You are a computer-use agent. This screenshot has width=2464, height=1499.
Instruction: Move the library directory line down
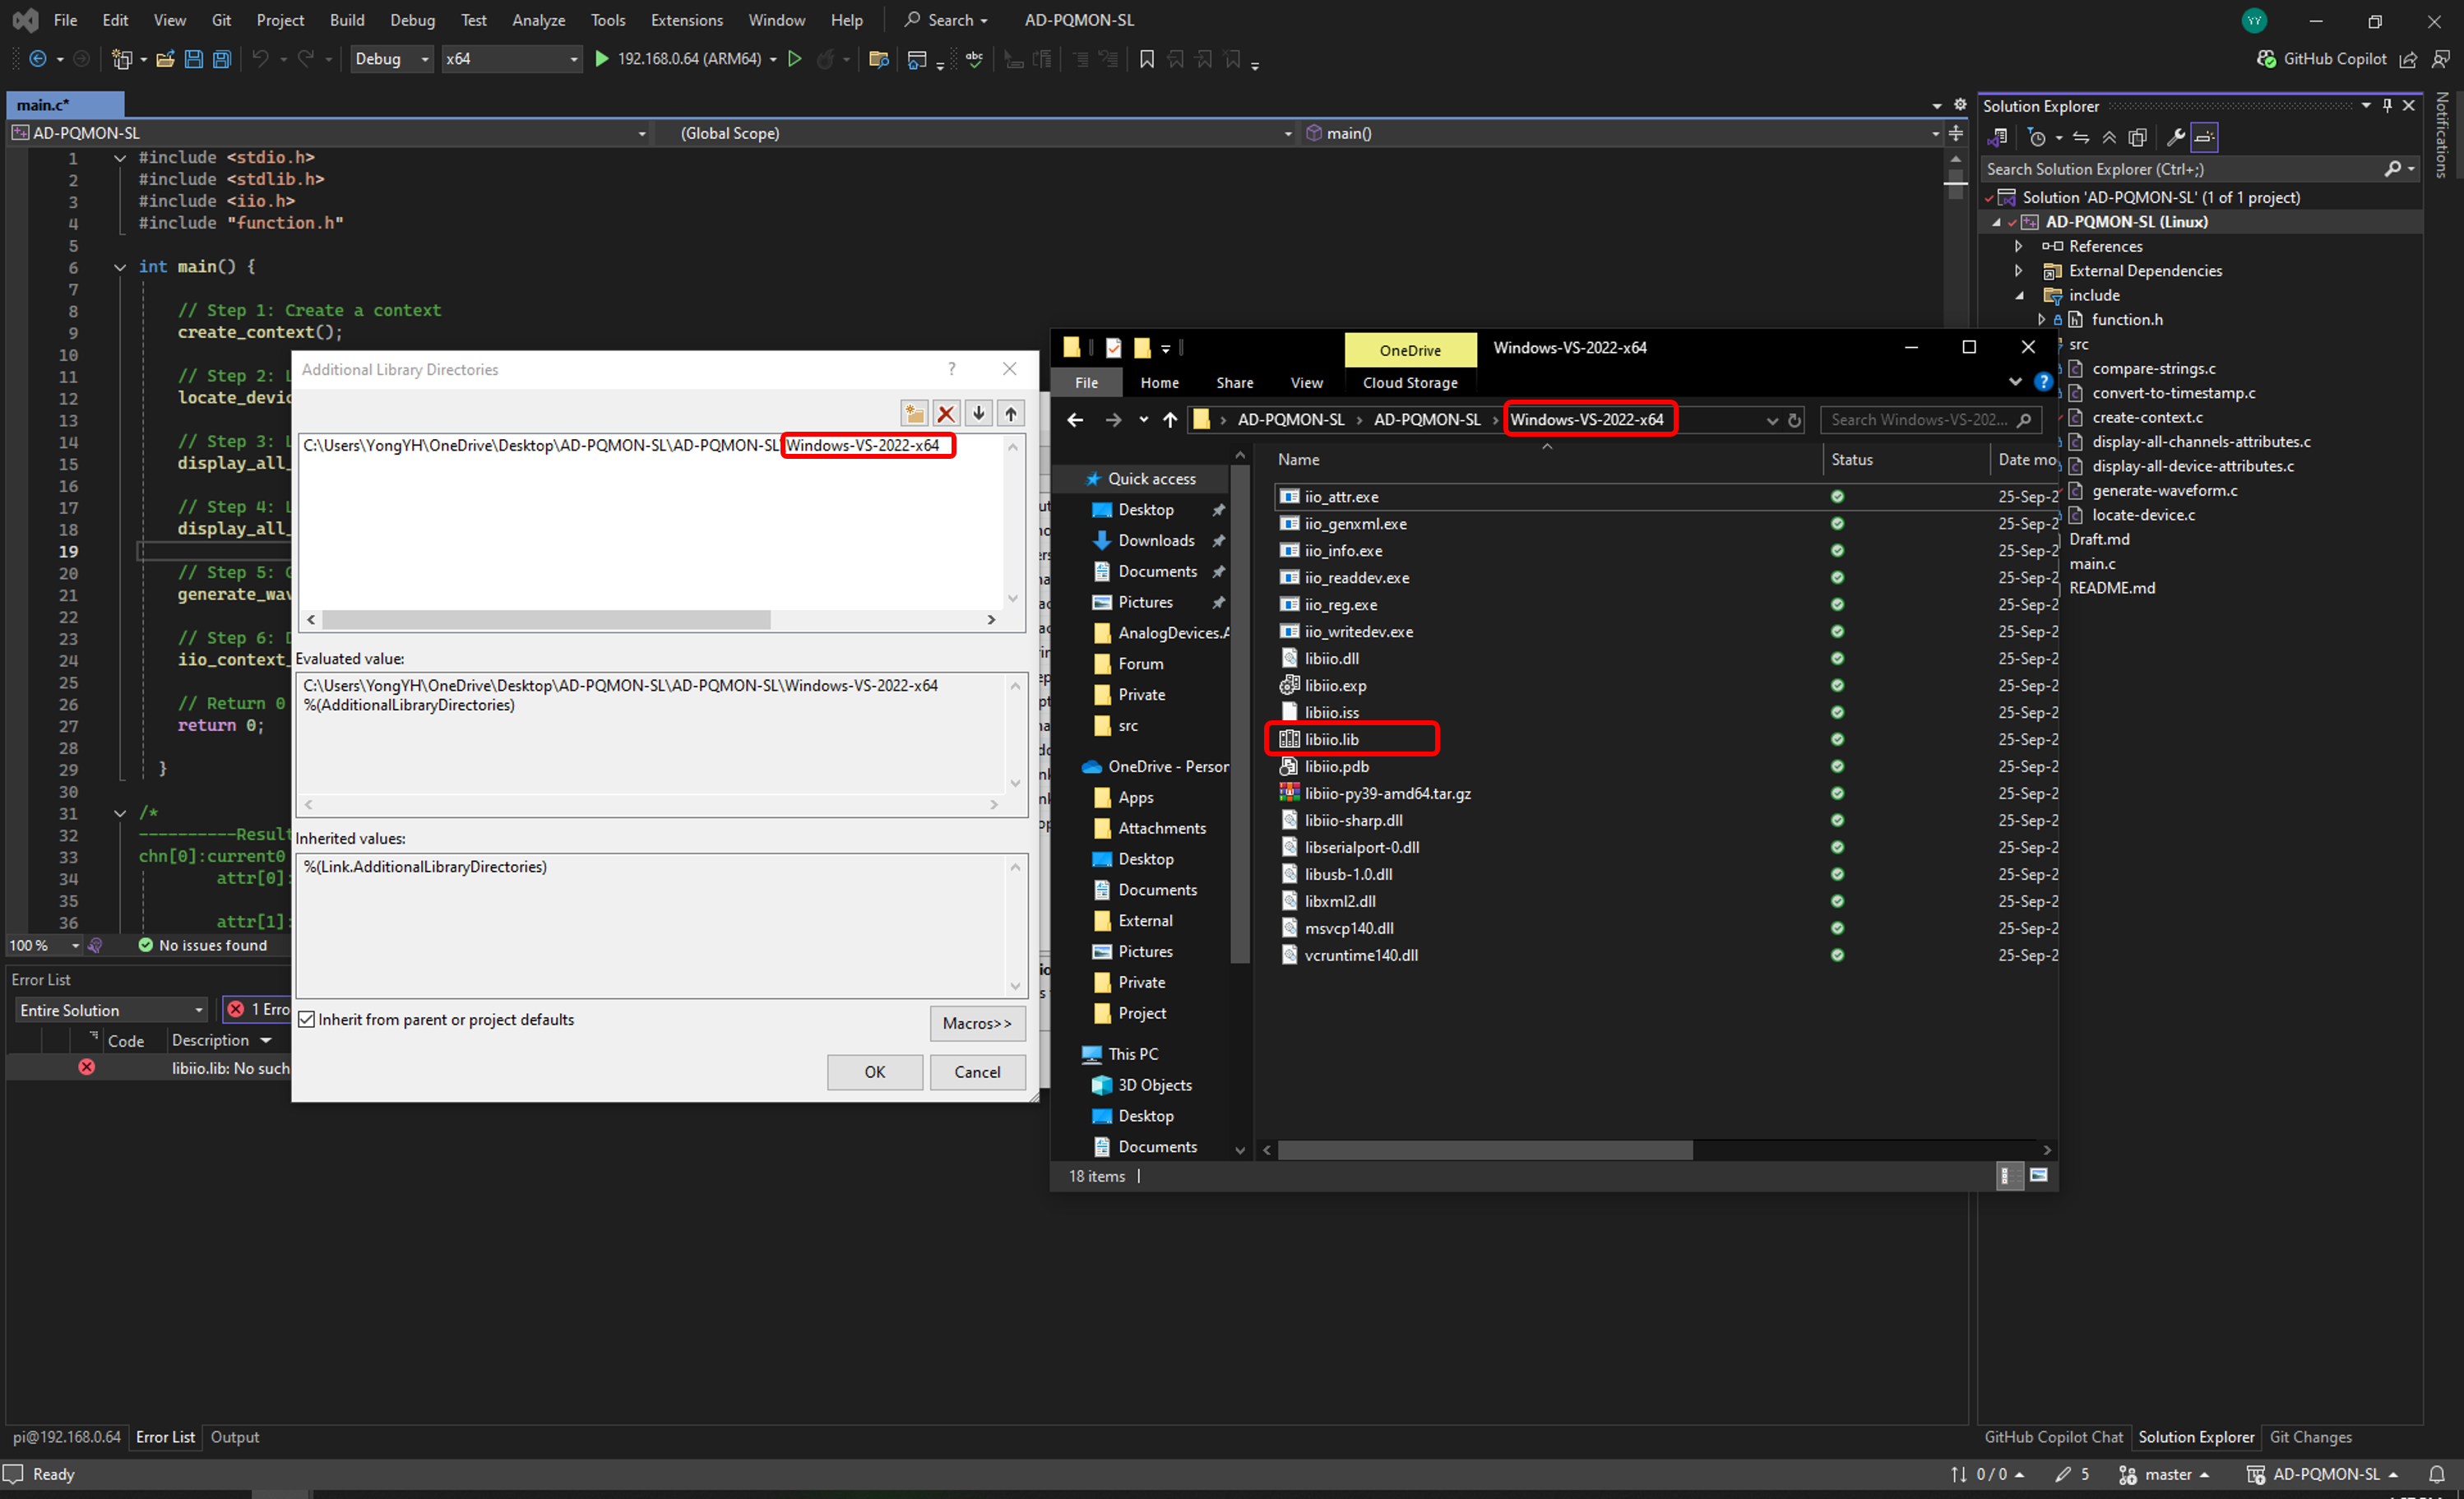tap(979, 413)
